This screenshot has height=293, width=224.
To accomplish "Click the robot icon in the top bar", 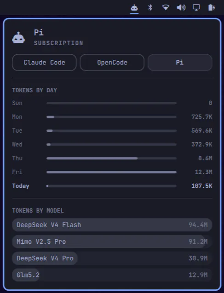I will pos(134,8).
